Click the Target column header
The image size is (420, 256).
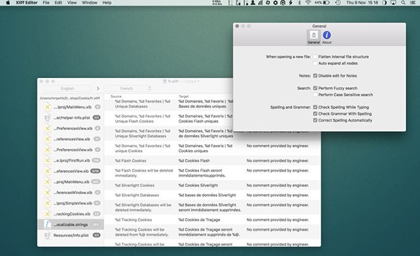tap(184, 96)
